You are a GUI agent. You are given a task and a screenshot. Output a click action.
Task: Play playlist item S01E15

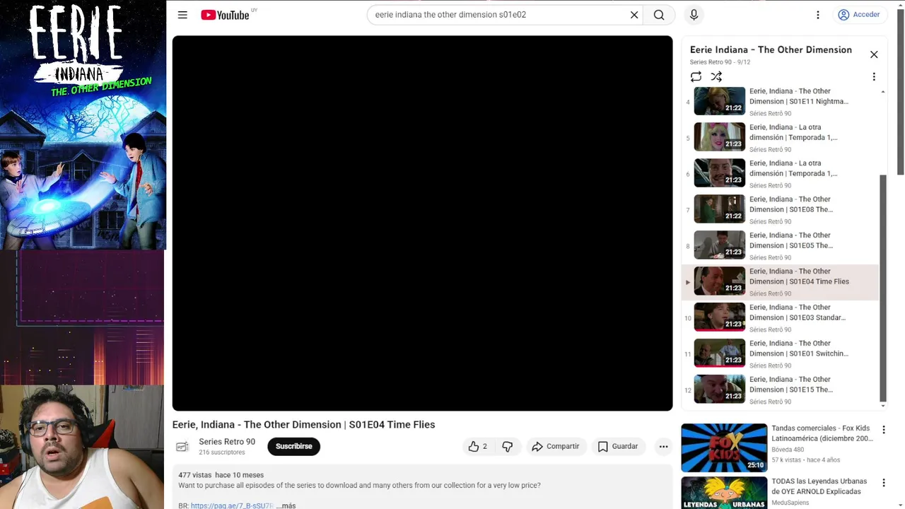(x=780, y=390)
